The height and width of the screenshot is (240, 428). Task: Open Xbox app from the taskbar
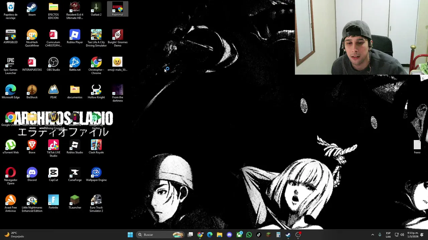click(239, 235)
